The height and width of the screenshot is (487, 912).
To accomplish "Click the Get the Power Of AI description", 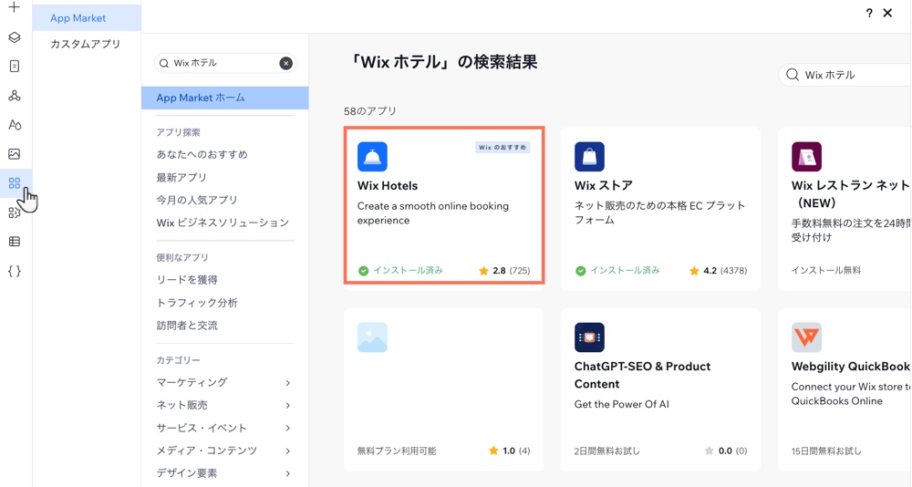I will point(621,404).
